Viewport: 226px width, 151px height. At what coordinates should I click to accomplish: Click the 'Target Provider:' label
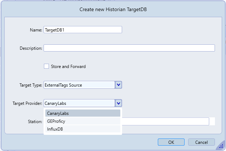(x=27, y=104)
